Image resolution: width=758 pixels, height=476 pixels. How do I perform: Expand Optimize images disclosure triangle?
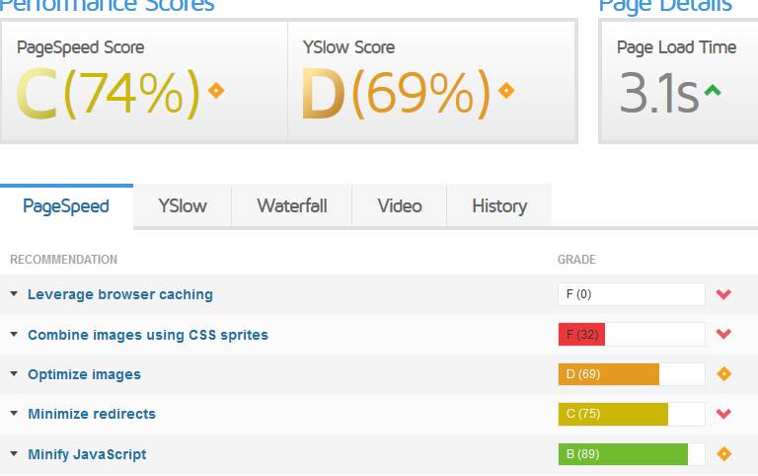(x=14, y=374)
